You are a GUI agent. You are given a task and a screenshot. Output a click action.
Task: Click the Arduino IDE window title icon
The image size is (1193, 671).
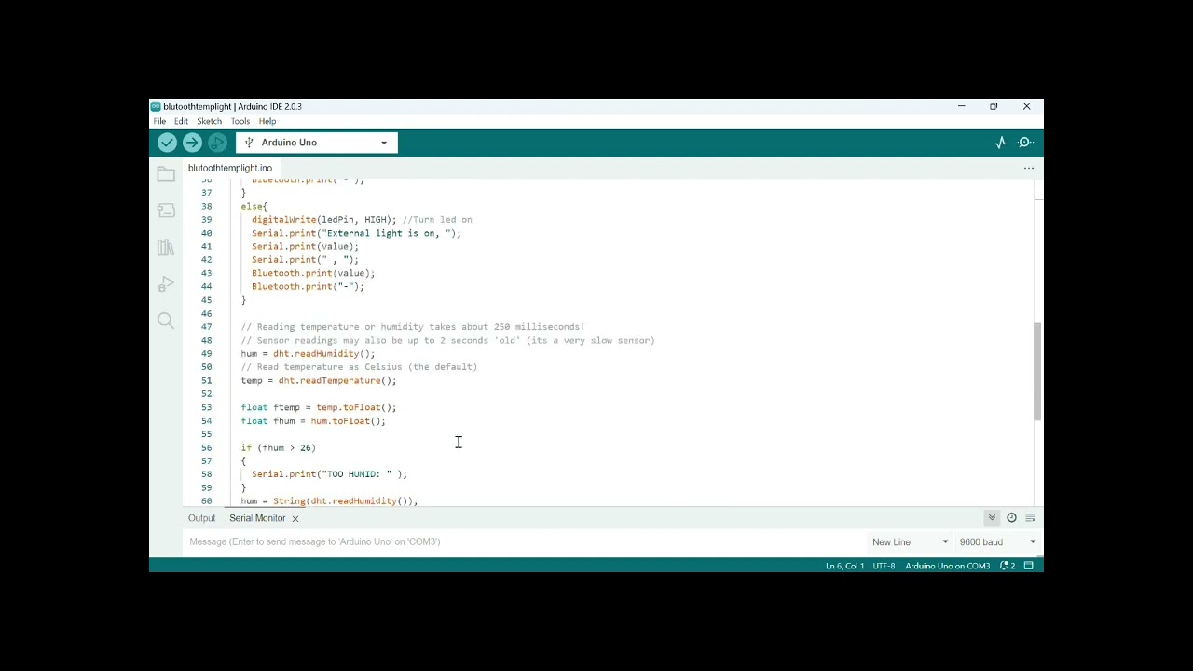(x=156, y=106)
